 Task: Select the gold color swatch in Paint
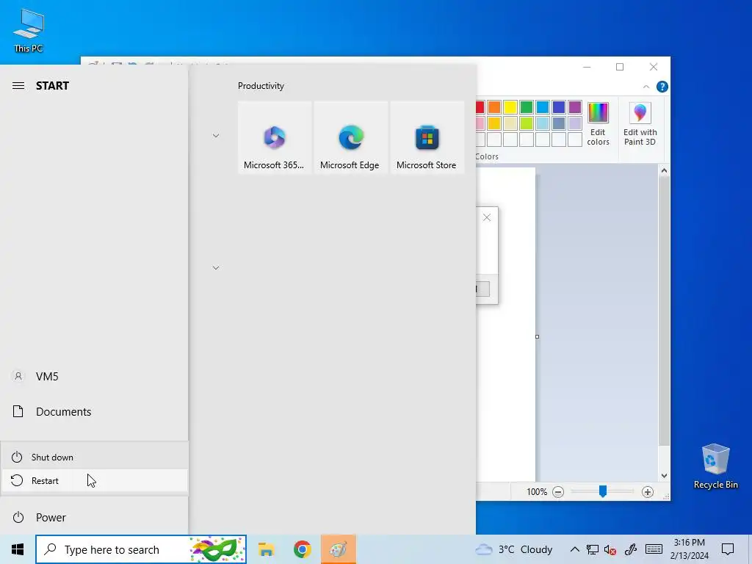tap(494, 123)
